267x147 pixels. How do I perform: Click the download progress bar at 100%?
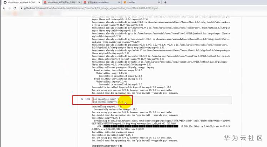(x=141, y=126)
